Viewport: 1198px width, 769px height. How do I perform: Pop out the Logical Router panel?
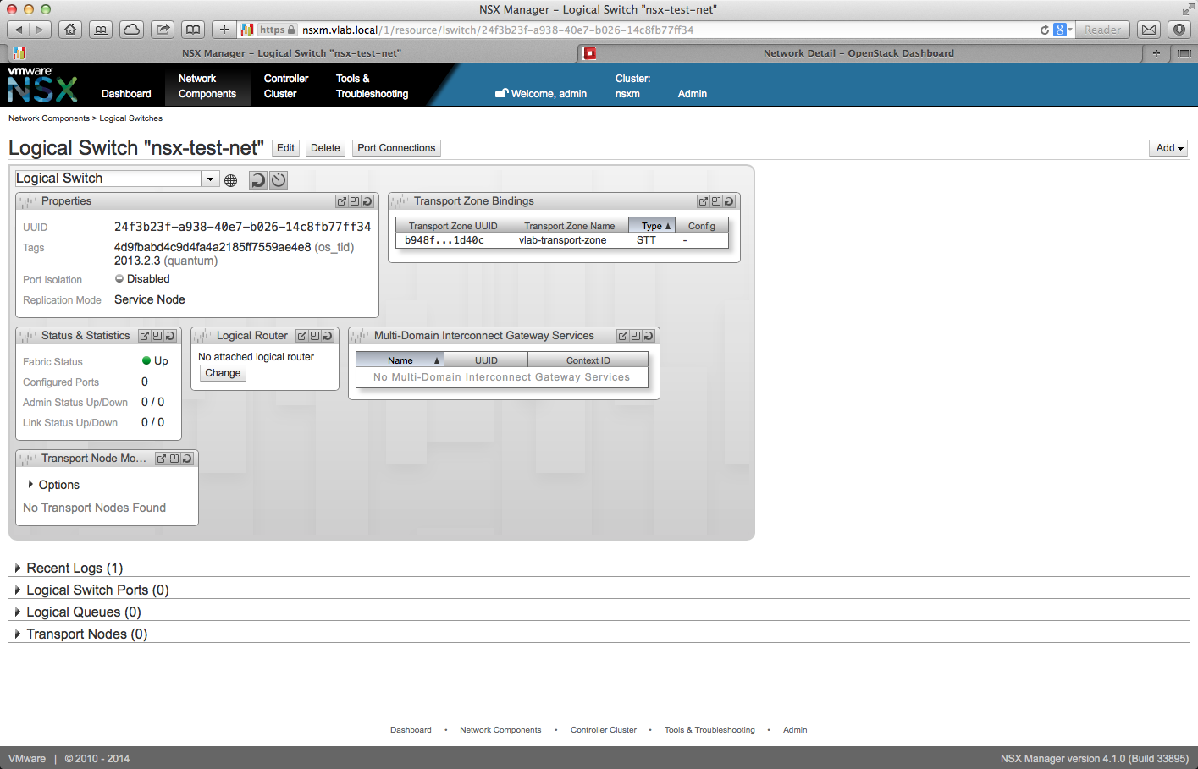click(x=301, y=336)
